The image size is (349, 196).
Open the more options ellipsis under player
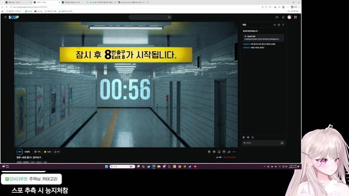(x=234, y=152)
